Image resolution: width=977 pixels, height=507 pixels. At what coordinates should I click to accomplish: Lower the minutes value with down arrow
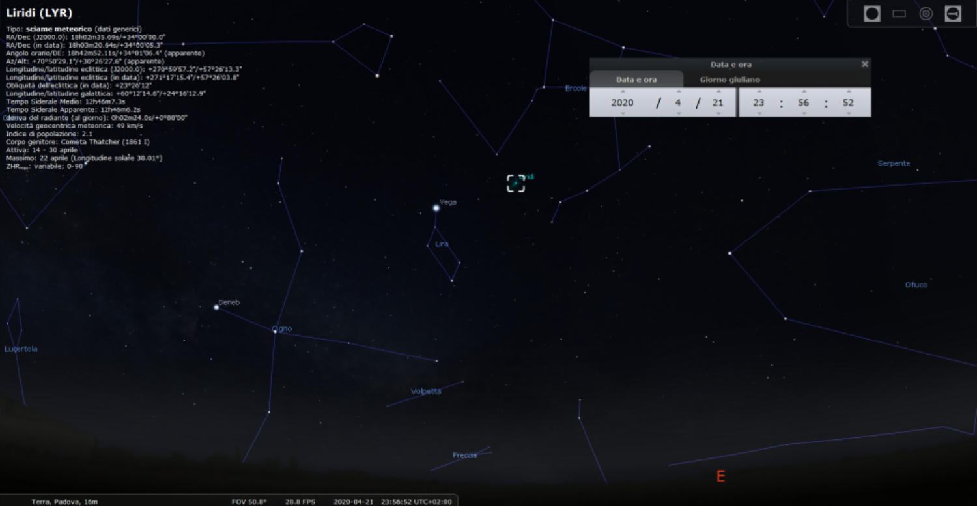804,113
